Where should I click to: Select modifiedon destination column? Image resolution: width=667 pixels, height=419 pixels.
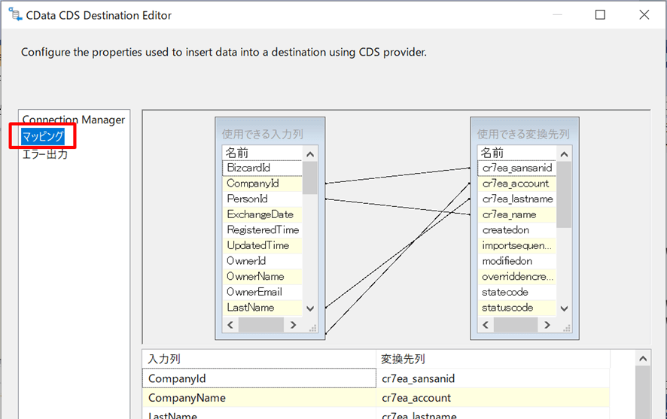517,261
